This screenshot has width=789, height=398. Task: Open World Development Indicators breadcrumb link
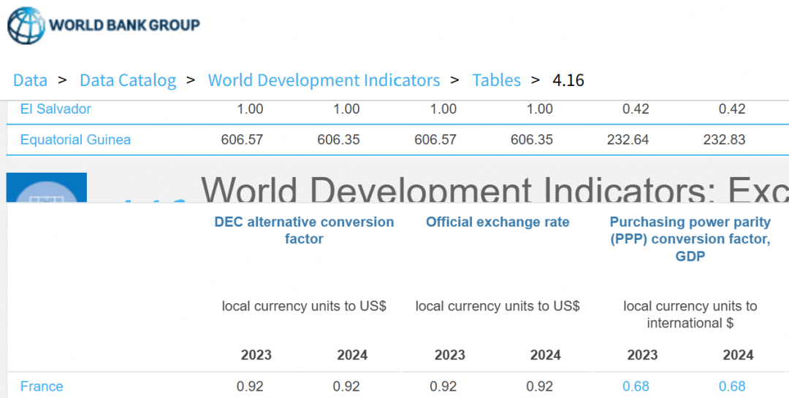(324, 80)
